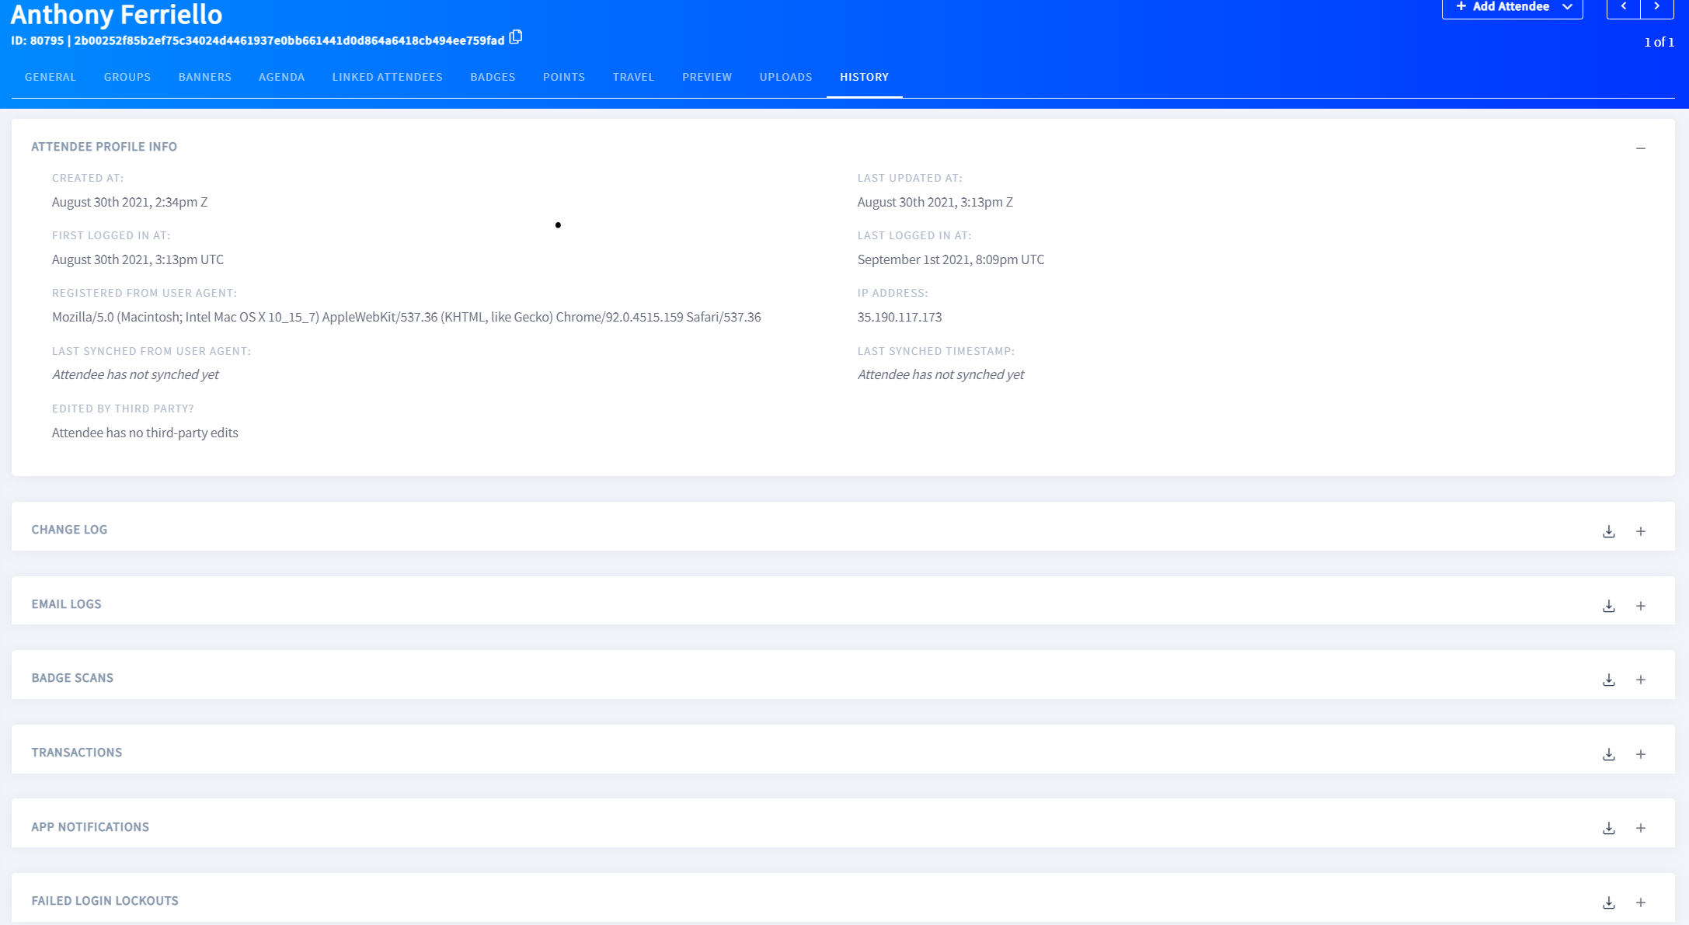Collapse the Attendee Profile Info section
The height and width of the screenshot is (925, 1689).
pyautogui.click(x=1641, y=148)
